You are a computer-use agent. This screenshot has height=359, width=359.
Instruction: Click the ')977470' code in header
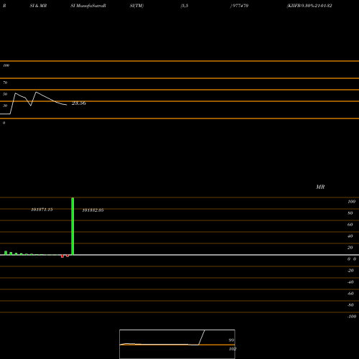(239, 6)
